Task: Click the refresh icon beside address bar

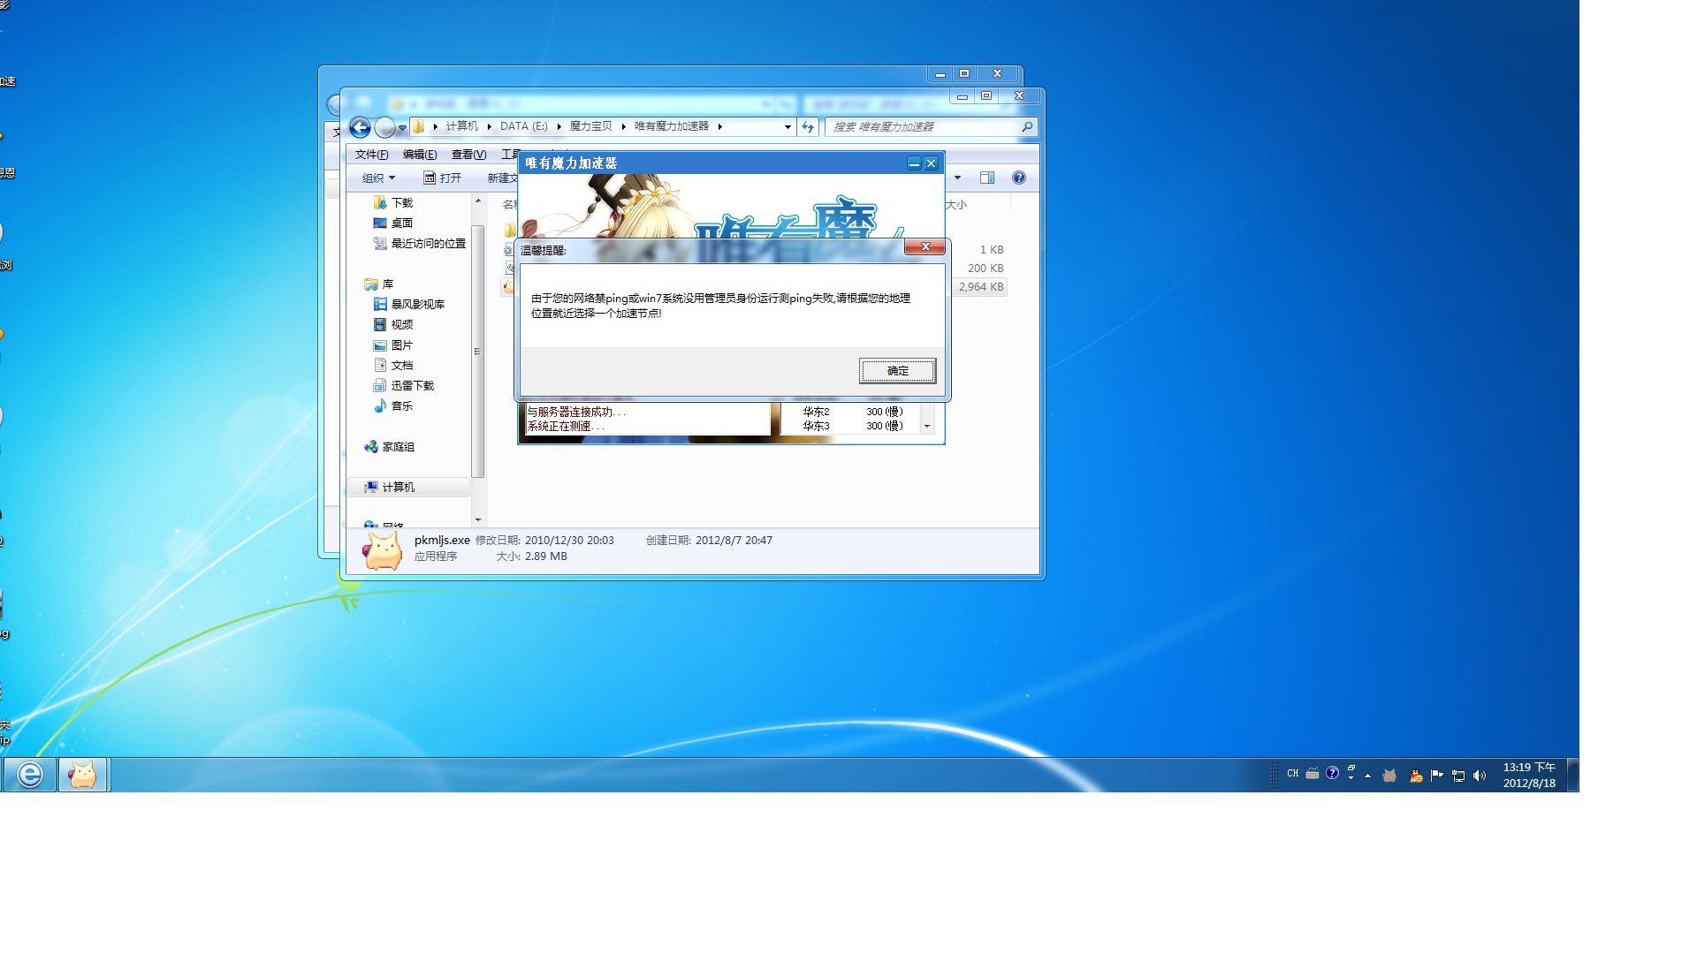Action: [808, 127]
